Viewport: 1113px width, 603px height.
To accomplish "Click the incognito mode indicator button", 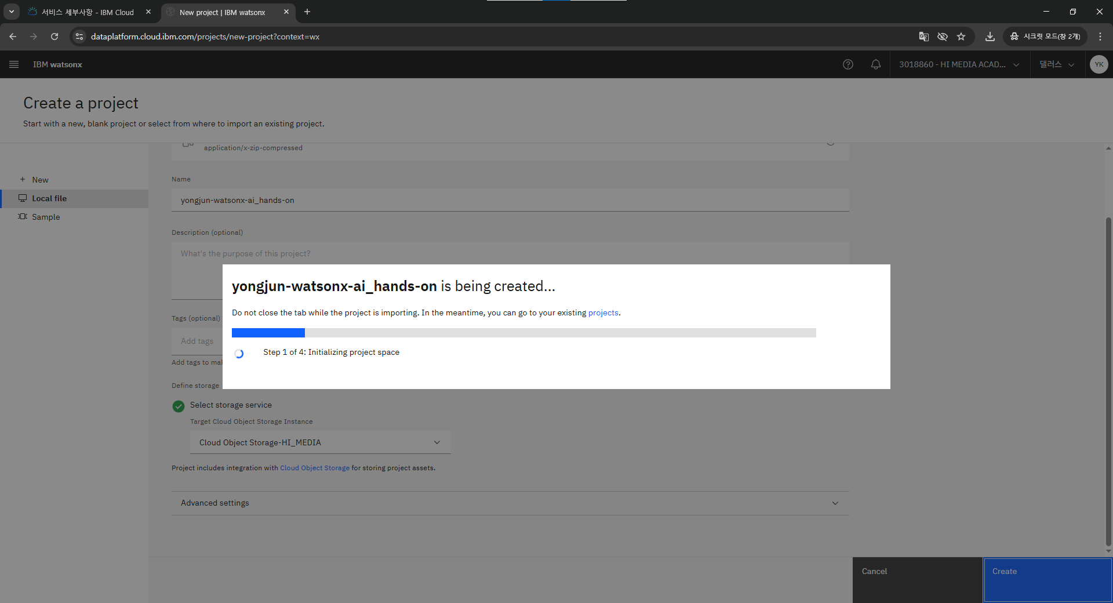I will click(1045, 37).
